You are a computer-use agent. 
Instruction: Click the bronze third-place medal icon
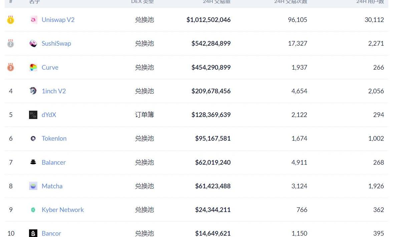coord(11,67)
